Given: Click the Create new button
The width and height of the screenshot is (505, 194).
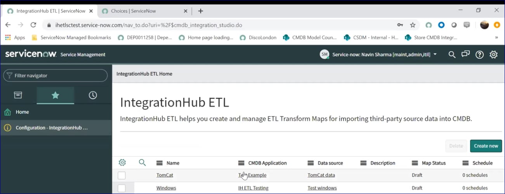Looking at the screenshot, I should coord(486,146).
